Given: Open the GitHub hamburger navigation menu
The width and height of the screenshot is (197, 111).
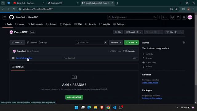Looking at the screenshot, I should (5, 17).
